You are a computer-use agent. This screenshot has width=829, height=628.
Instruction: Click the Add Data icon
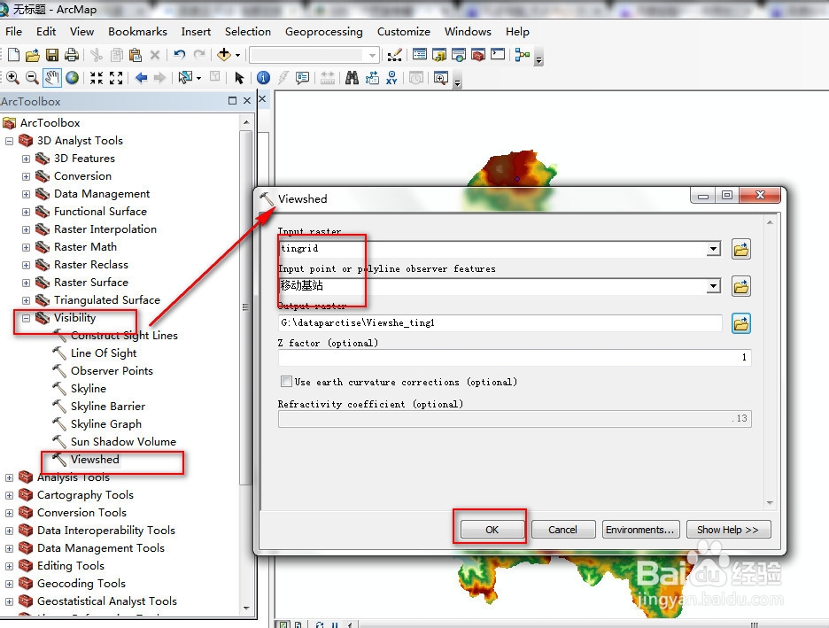pyautogui.click(x=224, y=54)
